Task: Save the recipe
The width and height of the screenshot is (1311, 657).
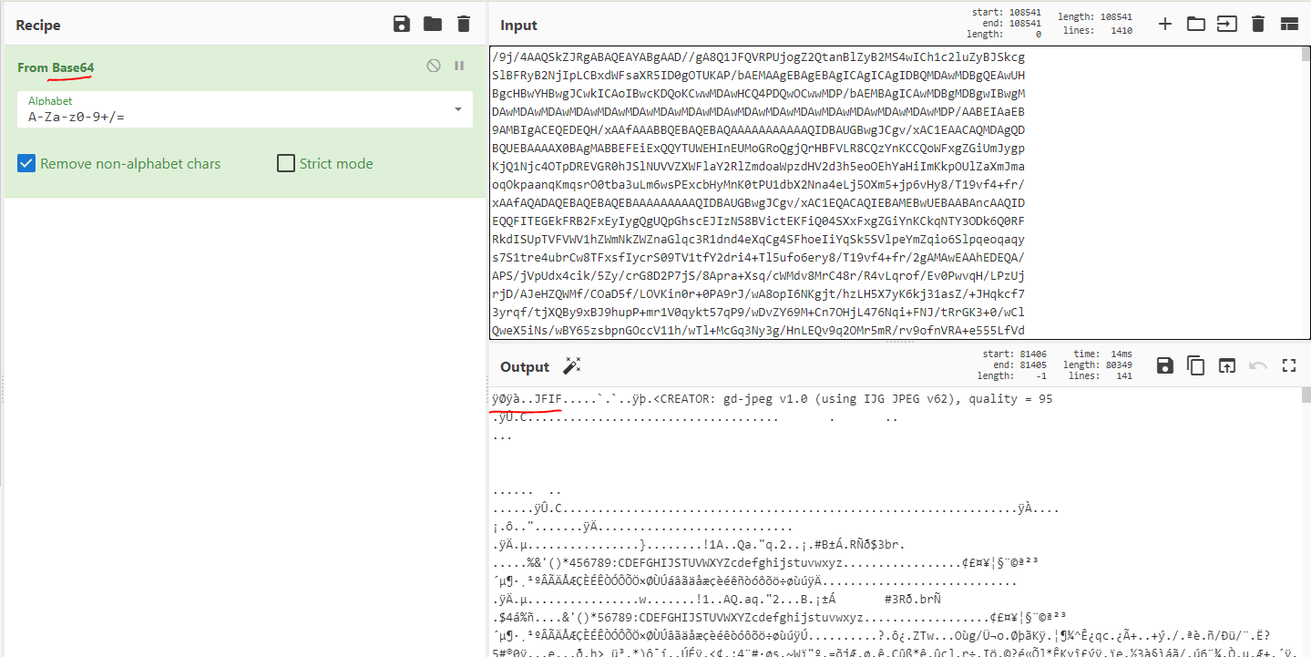Action: tap(402, 25)
